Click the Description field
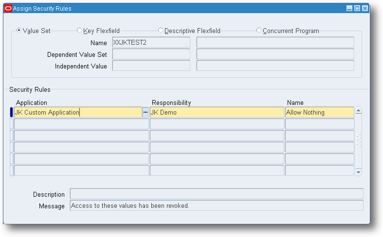The height and width of the screenshot is (237, 383). (217, 194)
